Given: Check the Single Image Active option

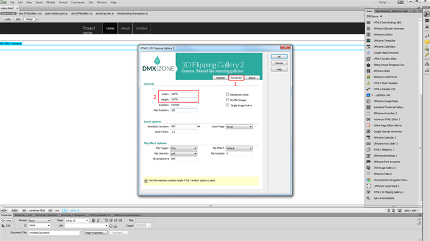Looking at the screenshot, I should click(x=228, y=105).
